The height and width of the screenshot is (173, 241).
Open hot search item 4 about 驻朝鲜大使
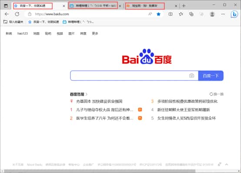184,110
